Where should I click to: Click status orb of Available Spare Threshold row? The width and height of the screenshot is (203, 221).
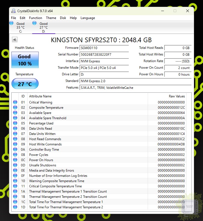click(x=15, y=118)
